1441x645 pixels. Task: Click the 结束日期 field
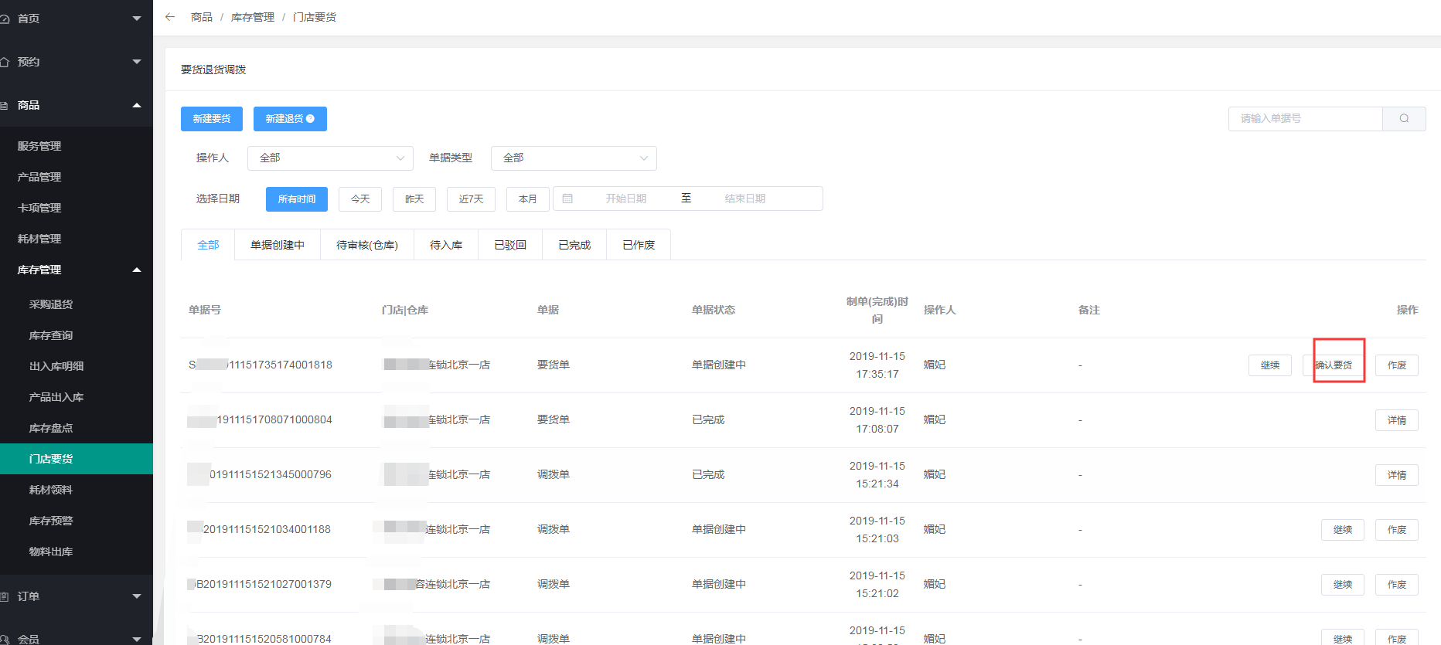[x=745, y=199]
